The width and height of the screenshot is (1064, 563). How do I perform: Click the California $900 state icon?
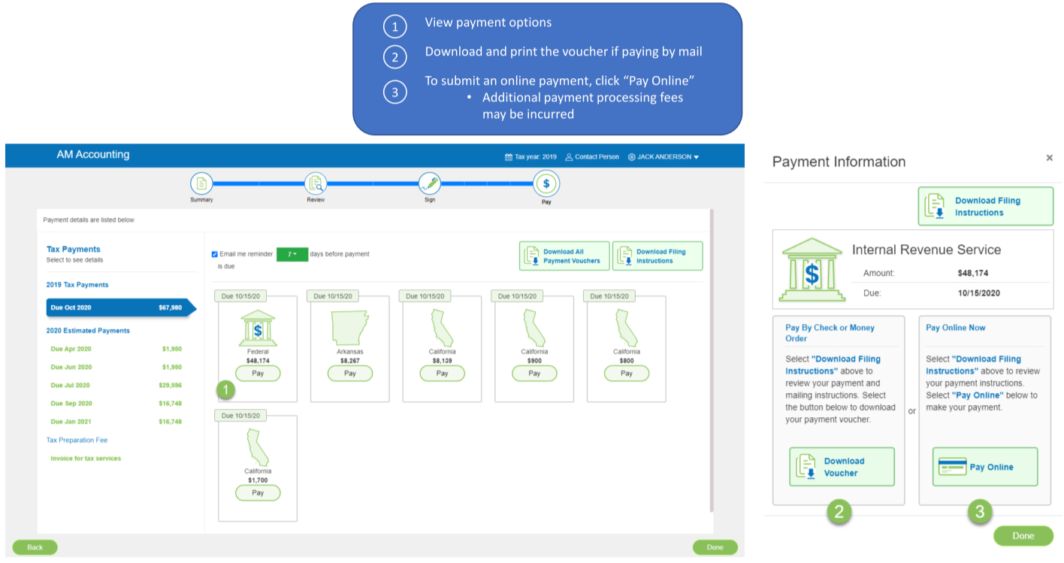click(x=534, y=328)
